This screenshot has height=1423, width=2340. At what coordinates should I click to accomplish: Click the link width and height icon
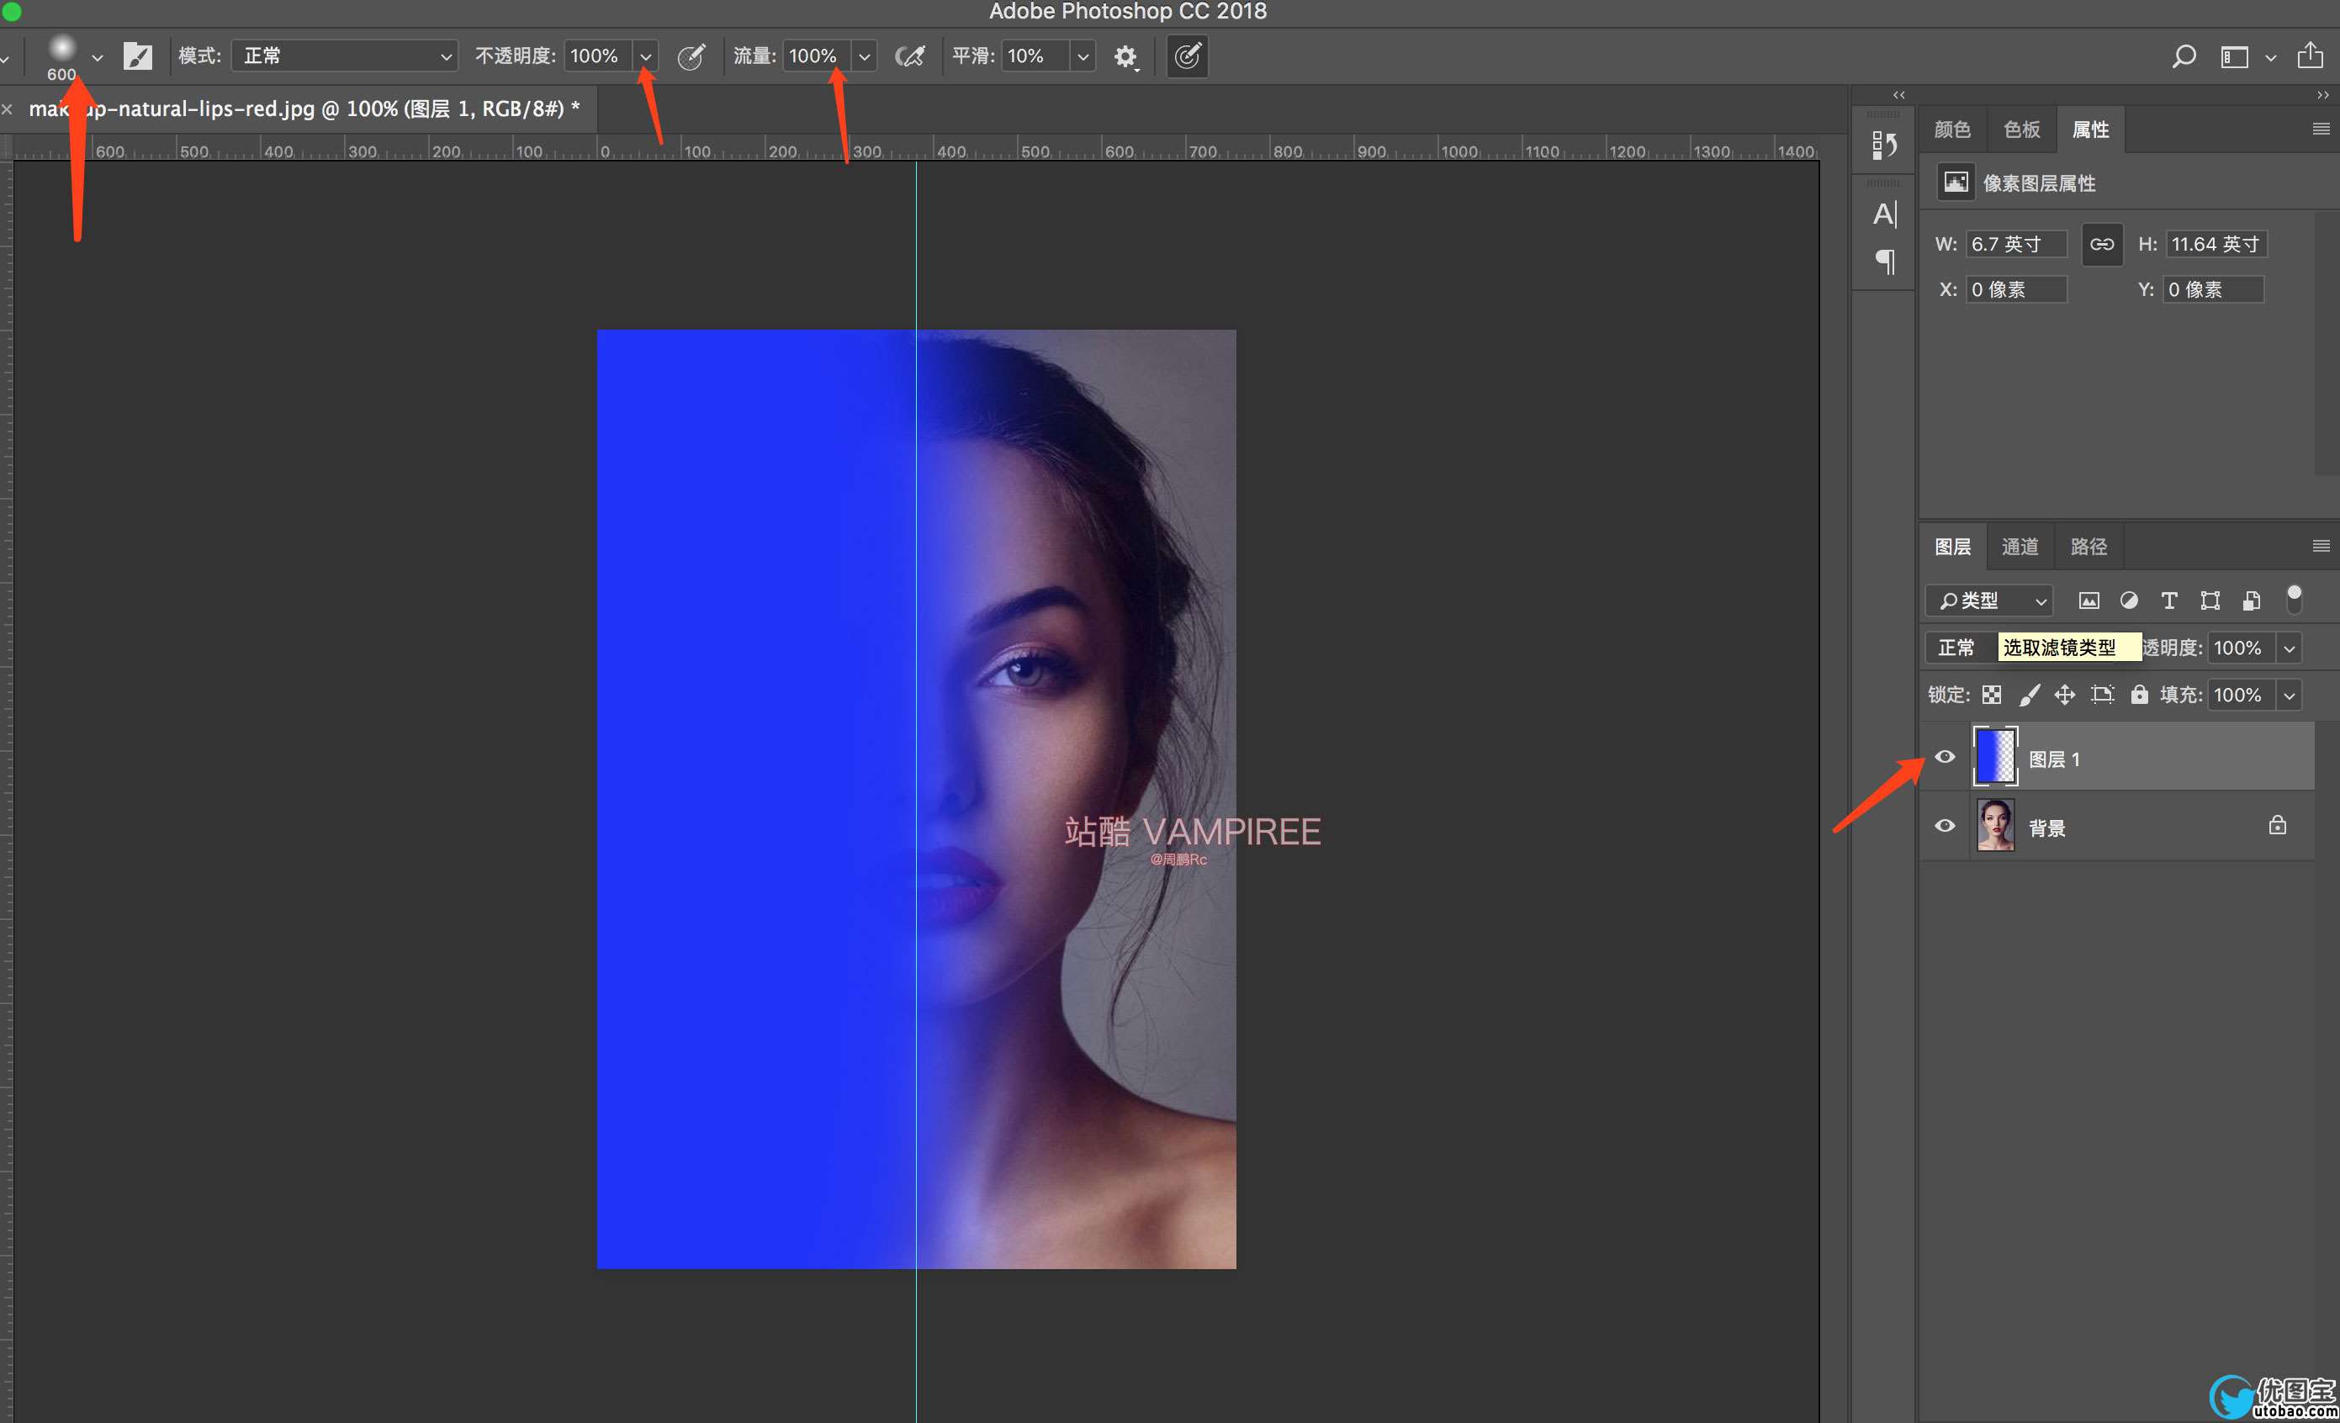click(2102, 244)
